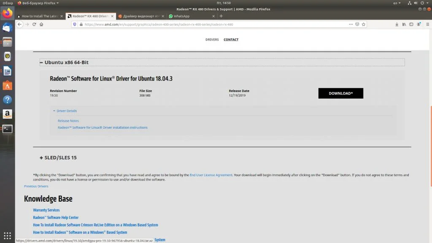Open Ubuntu Software from the dock
The image size is (432, 243).
tap(7, 86)
